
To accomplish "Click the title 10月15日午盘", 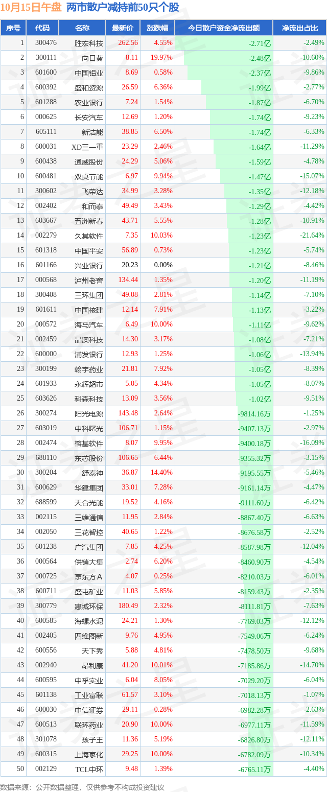I will coord(31,8).
